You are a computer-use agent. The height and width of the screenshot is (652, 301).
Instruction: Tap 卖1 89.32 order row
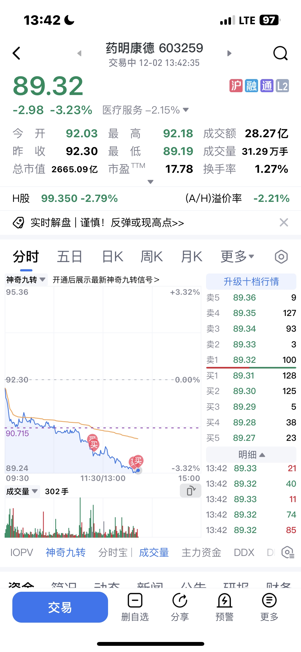click(251, 360)
